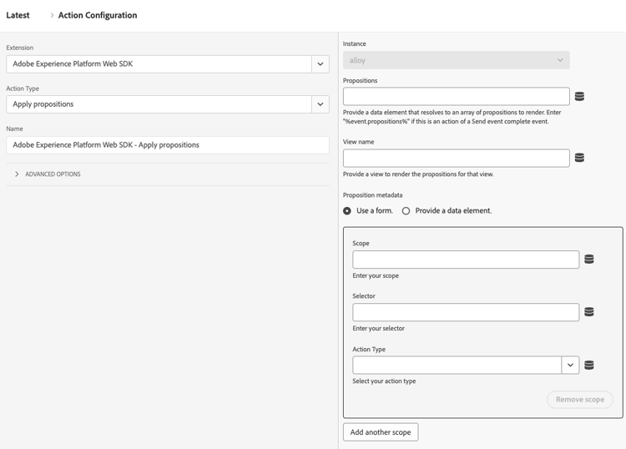The image size is (626, 449).
Task: Click the Instance field label
Action: coord(354,44)
